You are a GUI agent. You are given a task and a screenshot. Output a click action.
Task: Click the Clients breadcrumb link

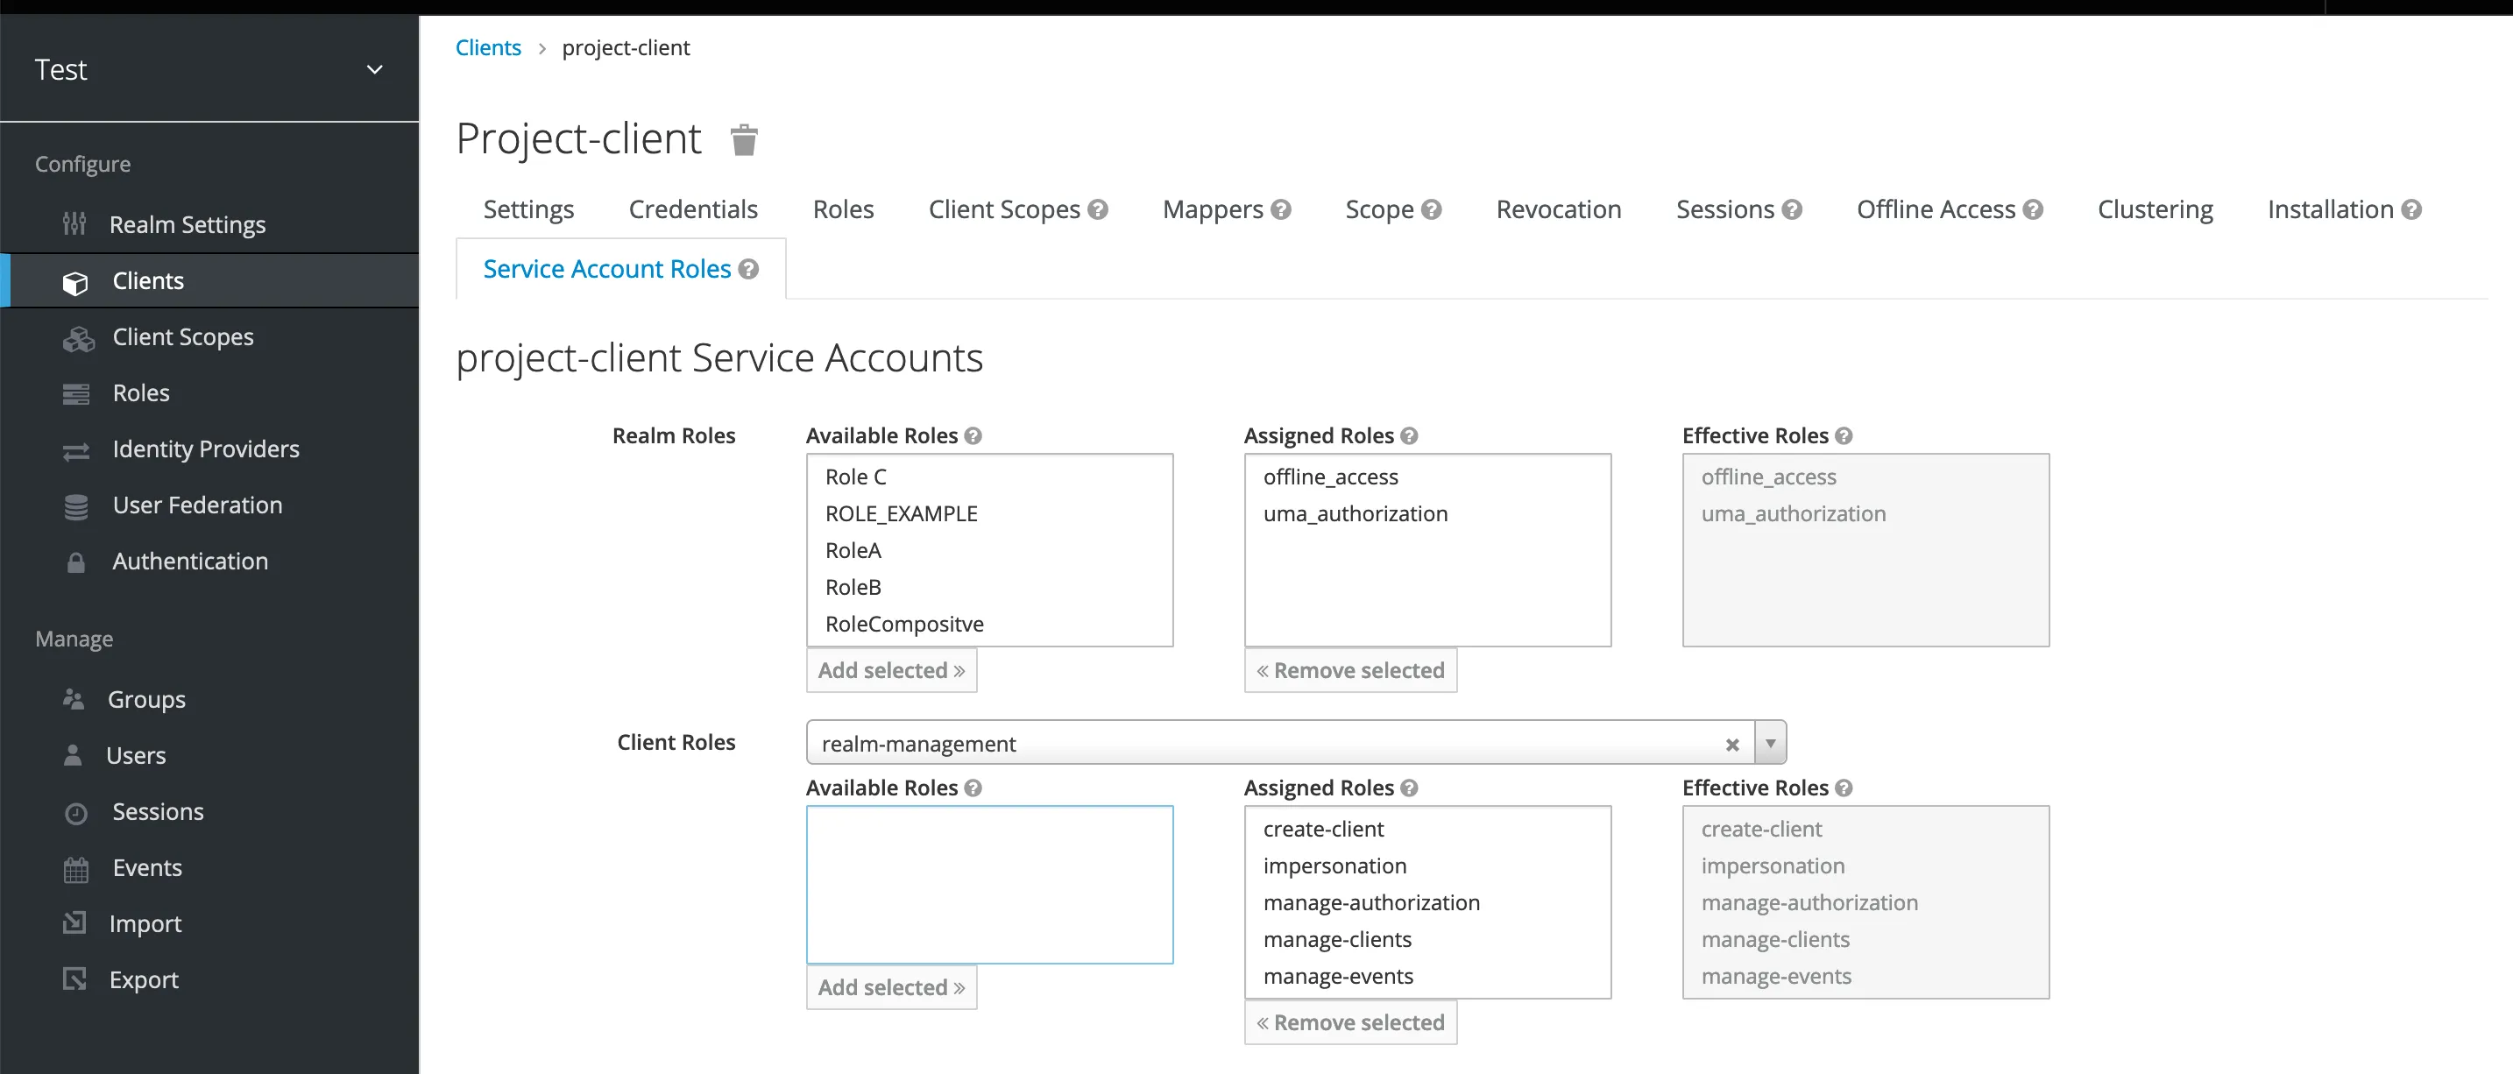(488, 48)
